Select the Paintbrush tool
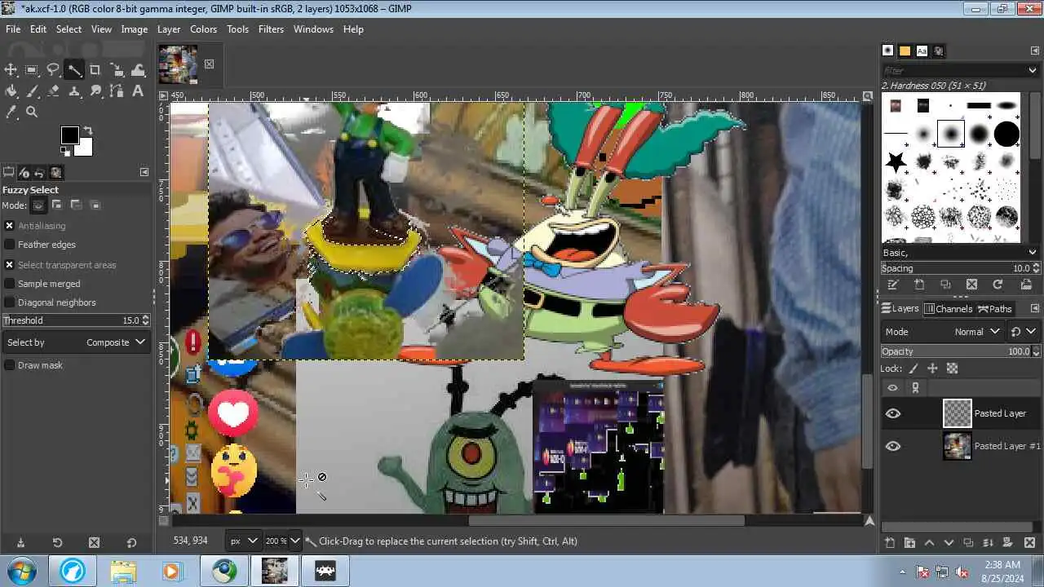1044x587 pixels. point(32,91)
